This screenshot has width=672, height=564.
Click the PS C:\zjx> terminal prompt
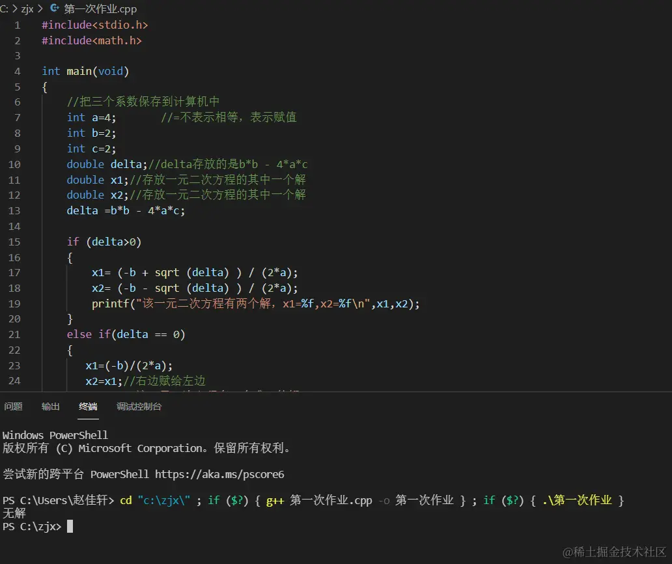coord(32,526)
